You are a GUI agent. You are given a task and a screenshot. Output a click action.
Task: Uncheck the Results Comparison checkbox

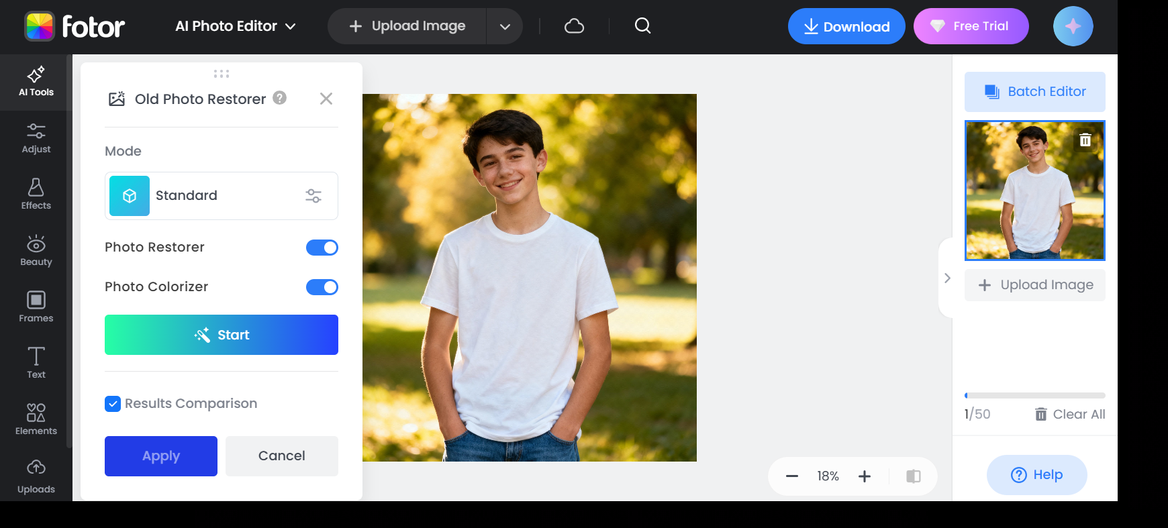coord(113,404)
